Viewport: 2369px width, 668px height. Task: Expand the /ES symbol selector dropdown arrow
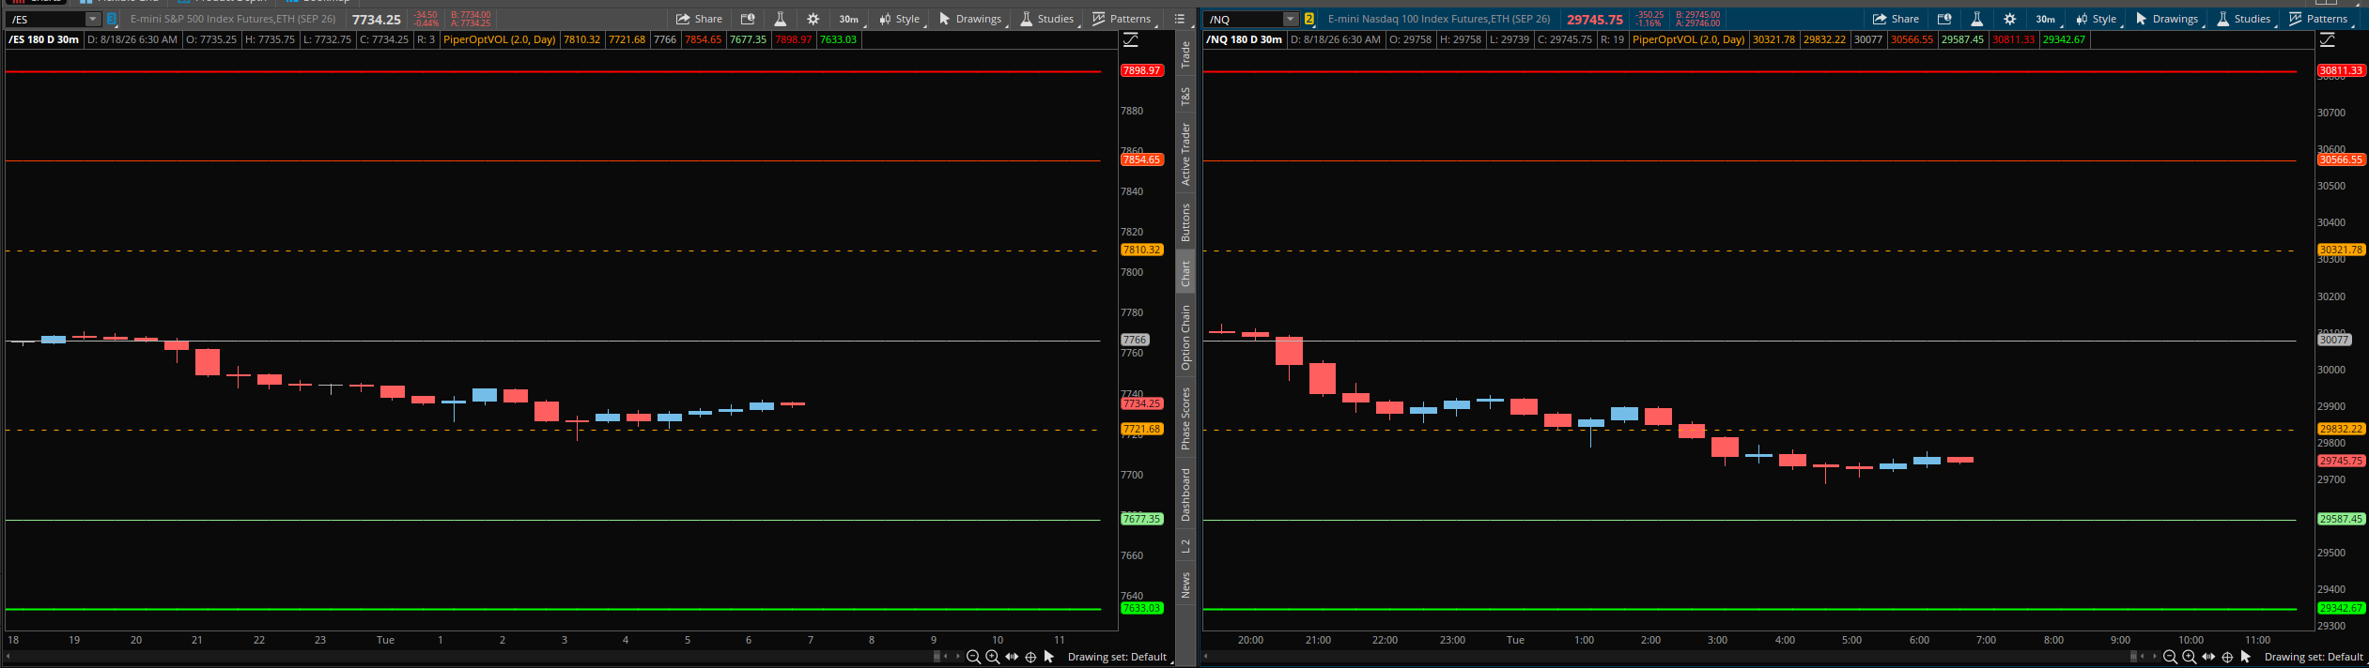[x=93, y=19]
